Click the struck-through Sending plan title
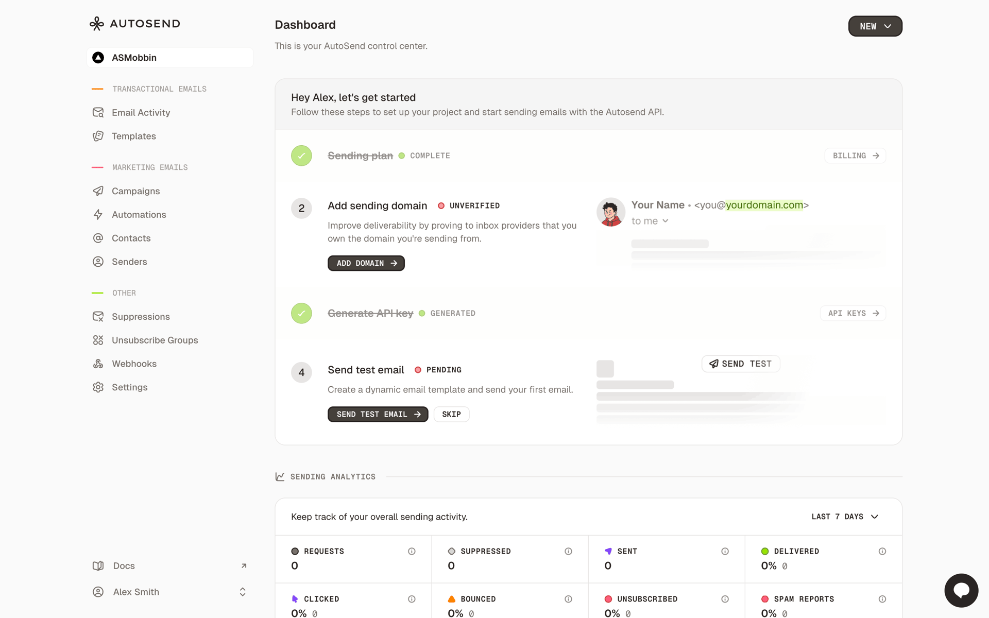This screenshot has height=618, width=989. pyautogui.click(x=360, y=156)
